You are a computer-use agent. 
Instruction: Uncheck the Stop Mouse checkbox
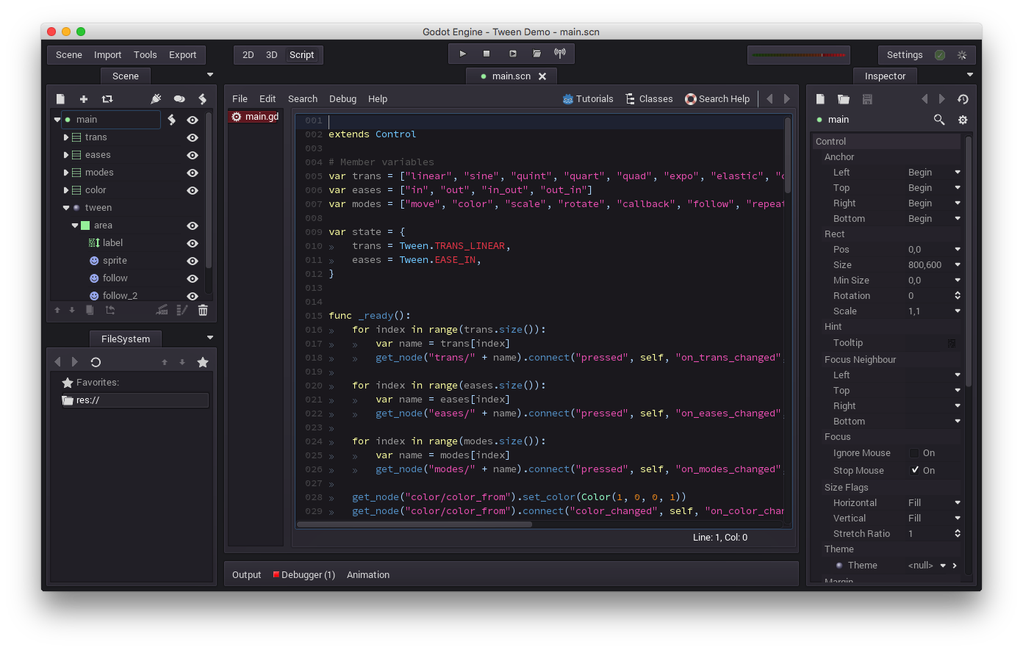[914, 470]
